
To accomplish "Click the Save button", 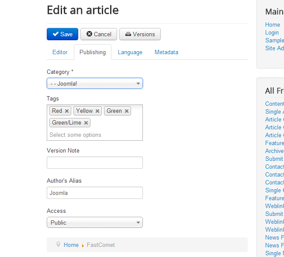I will pyautogui.click(x=62, y=34).
